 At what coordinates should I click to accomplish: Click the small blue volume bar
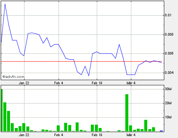[161, 131]
